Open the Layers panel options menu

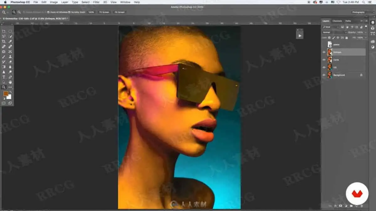tap(366, 21)
